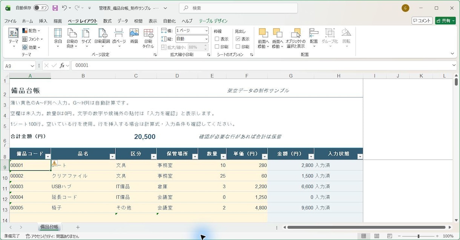Select the 備品台帳 sheet tab
This screenshot has height=240, width=460.
49,227
